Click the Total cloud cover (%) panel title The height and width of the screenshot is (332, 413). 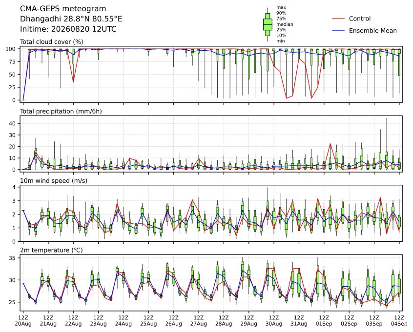coord(52,42)
